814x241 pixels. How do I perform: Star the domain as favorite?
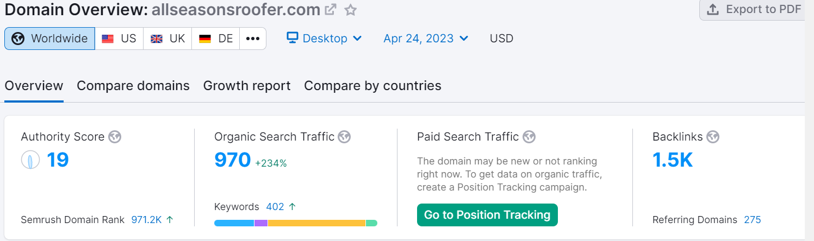pos(351,10)
